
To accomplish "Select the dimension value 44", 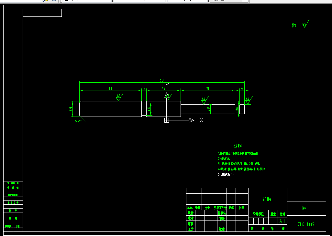I will tap(163, 88).
